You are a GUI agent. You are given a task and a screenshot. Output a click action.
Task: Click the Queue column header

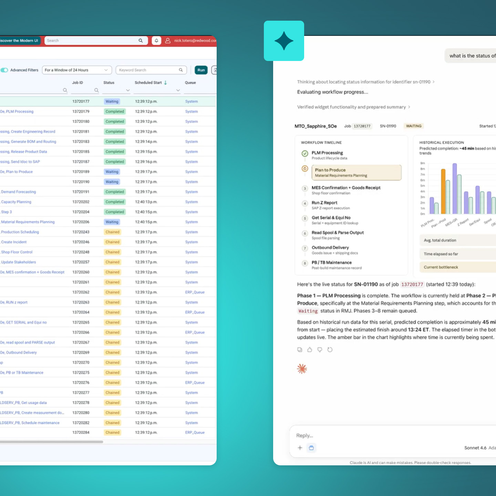pyautogui.click(x=190, y=83)
